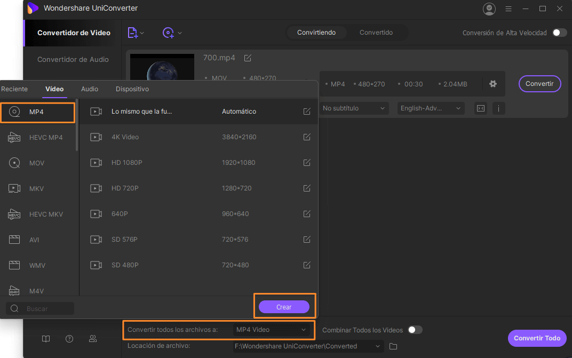Open the English-Adv audio track dropdown

(431, 108)
